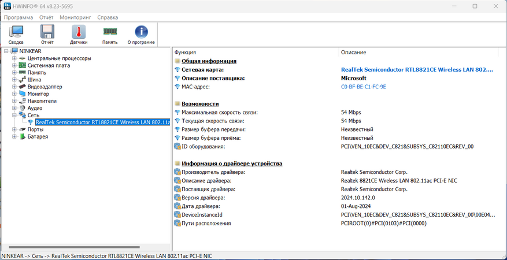The height and width of the screenshot is (260, 507).
Task: Click the Память RAM icon in tree
Action: pos(22,73)
